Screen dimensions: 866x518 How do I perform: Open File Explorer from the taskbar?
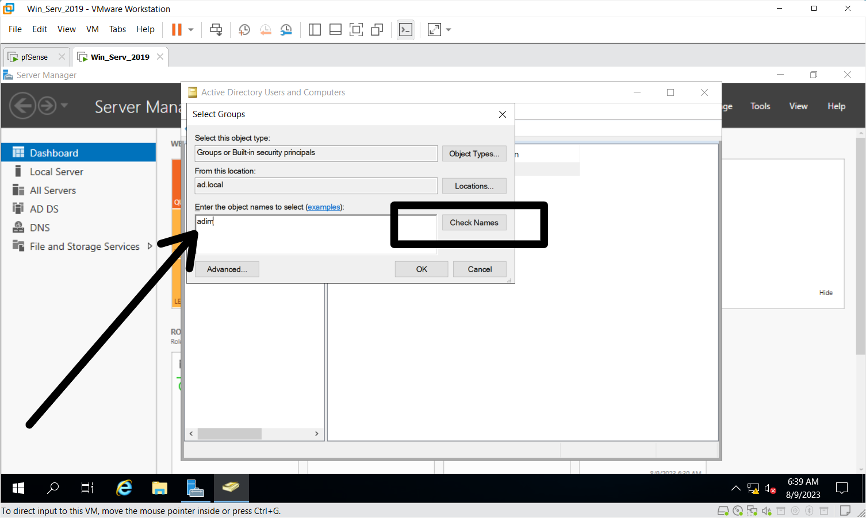pyautogui.click(x=159, y=488)
